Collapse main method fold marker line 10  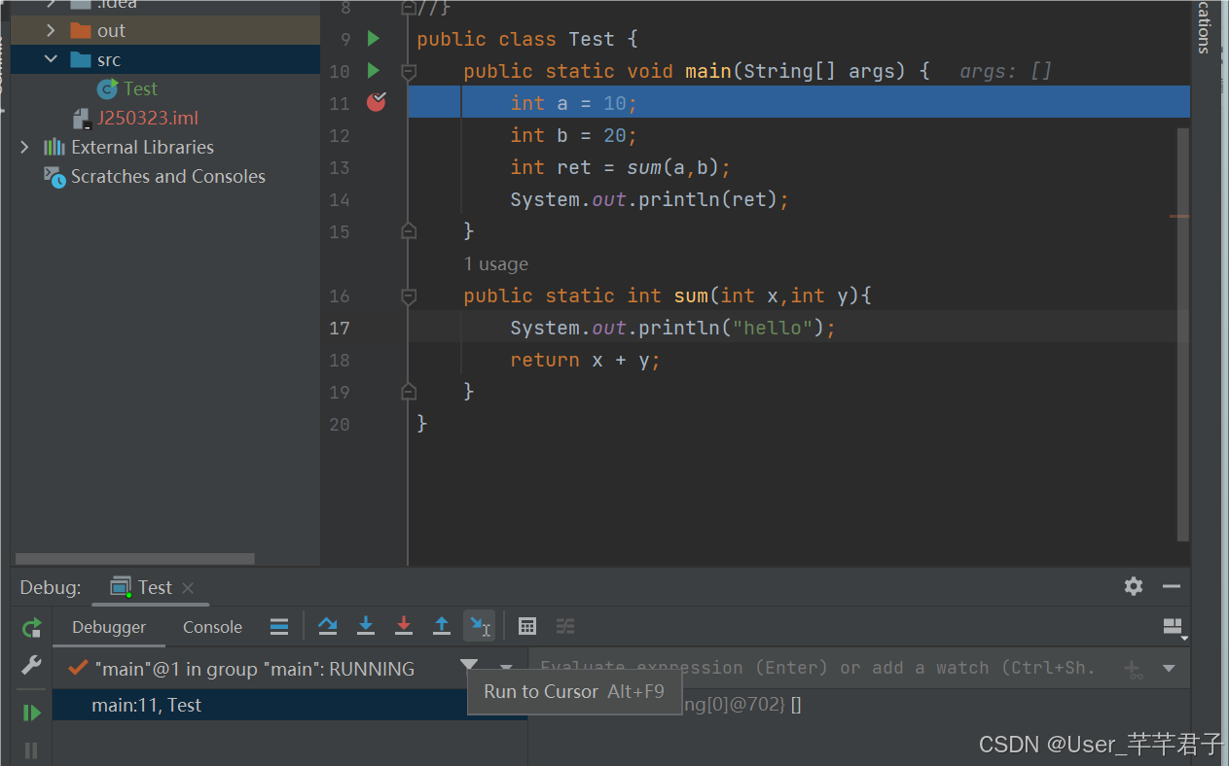[x=409, y=72]
